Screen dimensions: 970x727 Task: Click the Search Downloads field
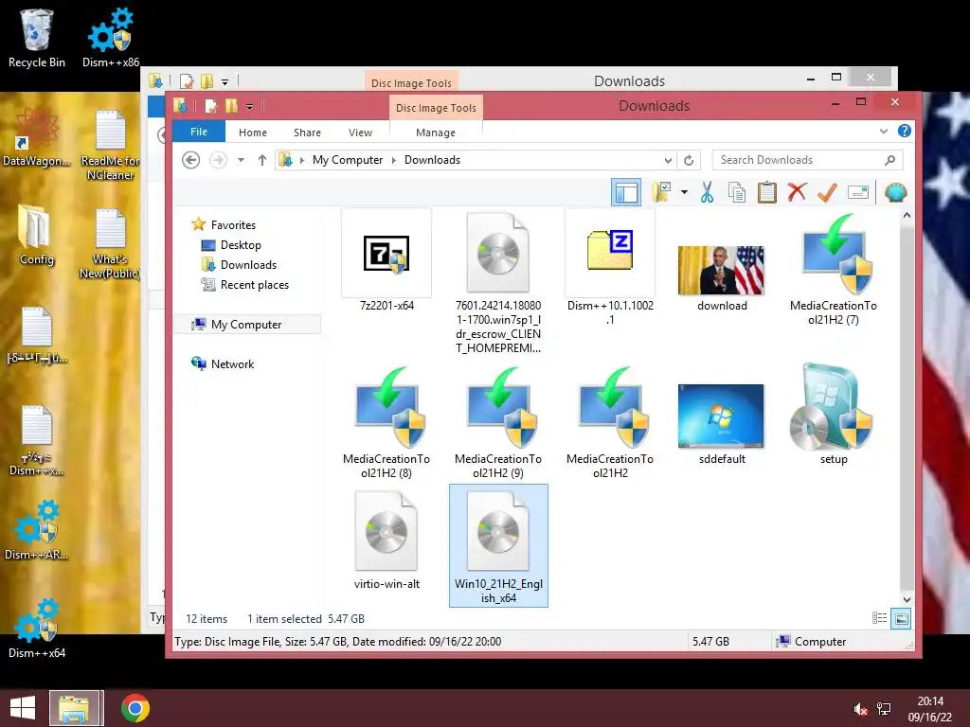pyautogui.click(x=807, y=160)
